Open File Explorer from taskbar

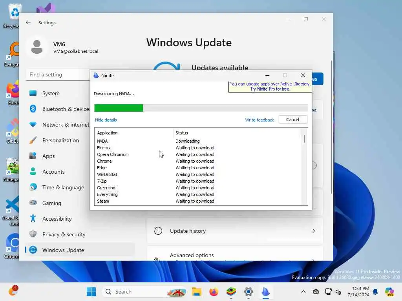coord(197,292)
